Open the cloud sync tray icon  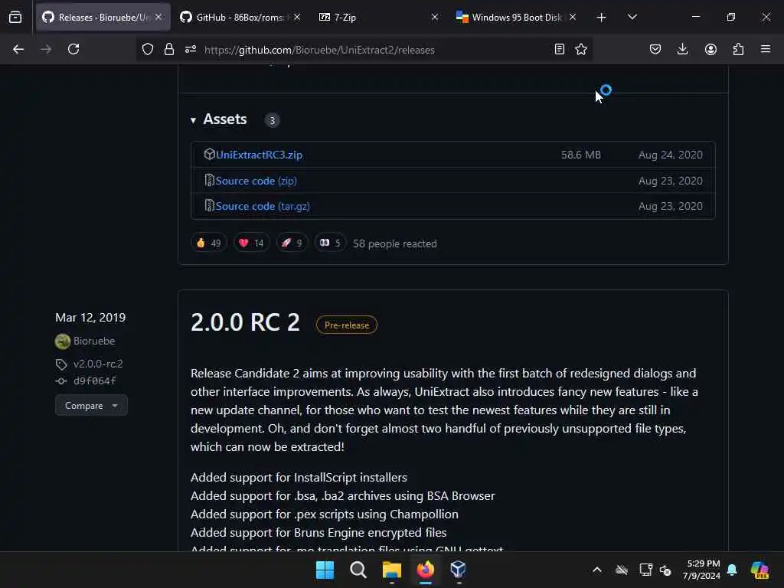coord(622,570)
